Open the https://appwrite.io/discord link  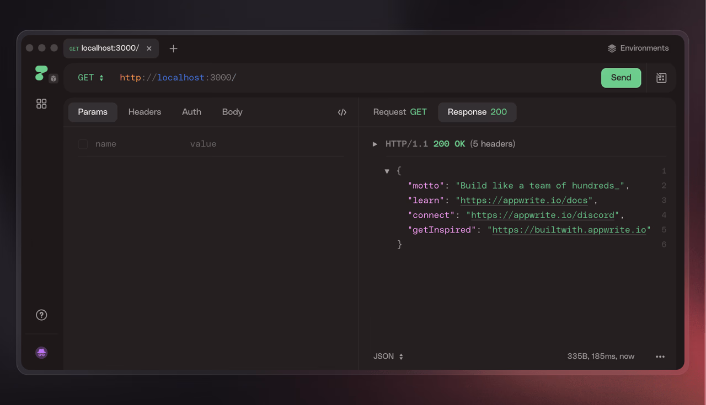pos(542,215)
